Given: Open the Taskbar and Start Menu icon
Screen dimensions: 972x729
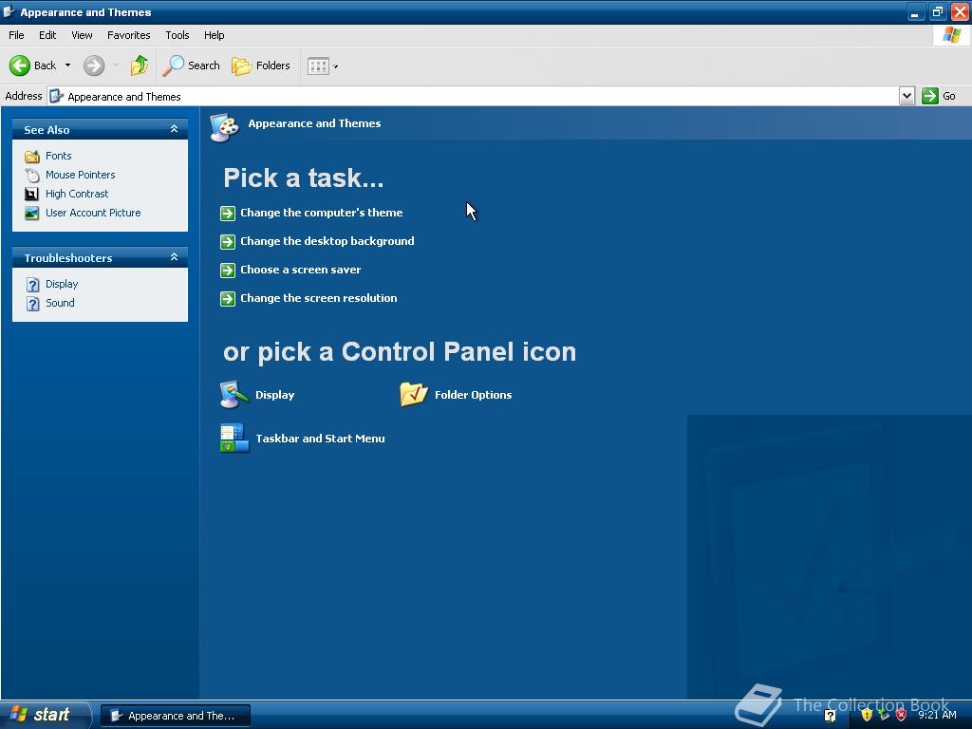Looking at the screenshot, I should click(x=234, y=439).
